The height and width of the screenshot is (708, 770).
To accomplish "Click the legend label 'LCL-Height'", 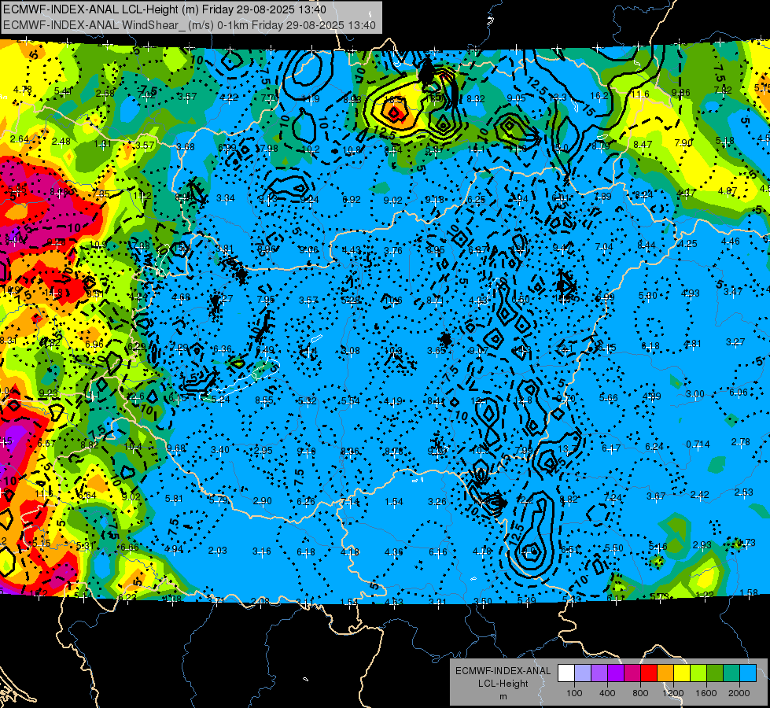I will click(x=503, y=684).
